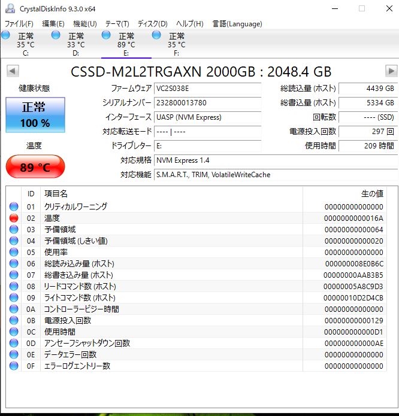Open the 編集(E) menu
This screenshot has width=399, height=416.
[53, 24]
